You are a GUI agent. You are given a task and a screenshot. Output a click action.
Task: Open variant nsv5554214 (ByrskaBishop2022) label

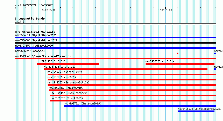[x=37, y=35]
